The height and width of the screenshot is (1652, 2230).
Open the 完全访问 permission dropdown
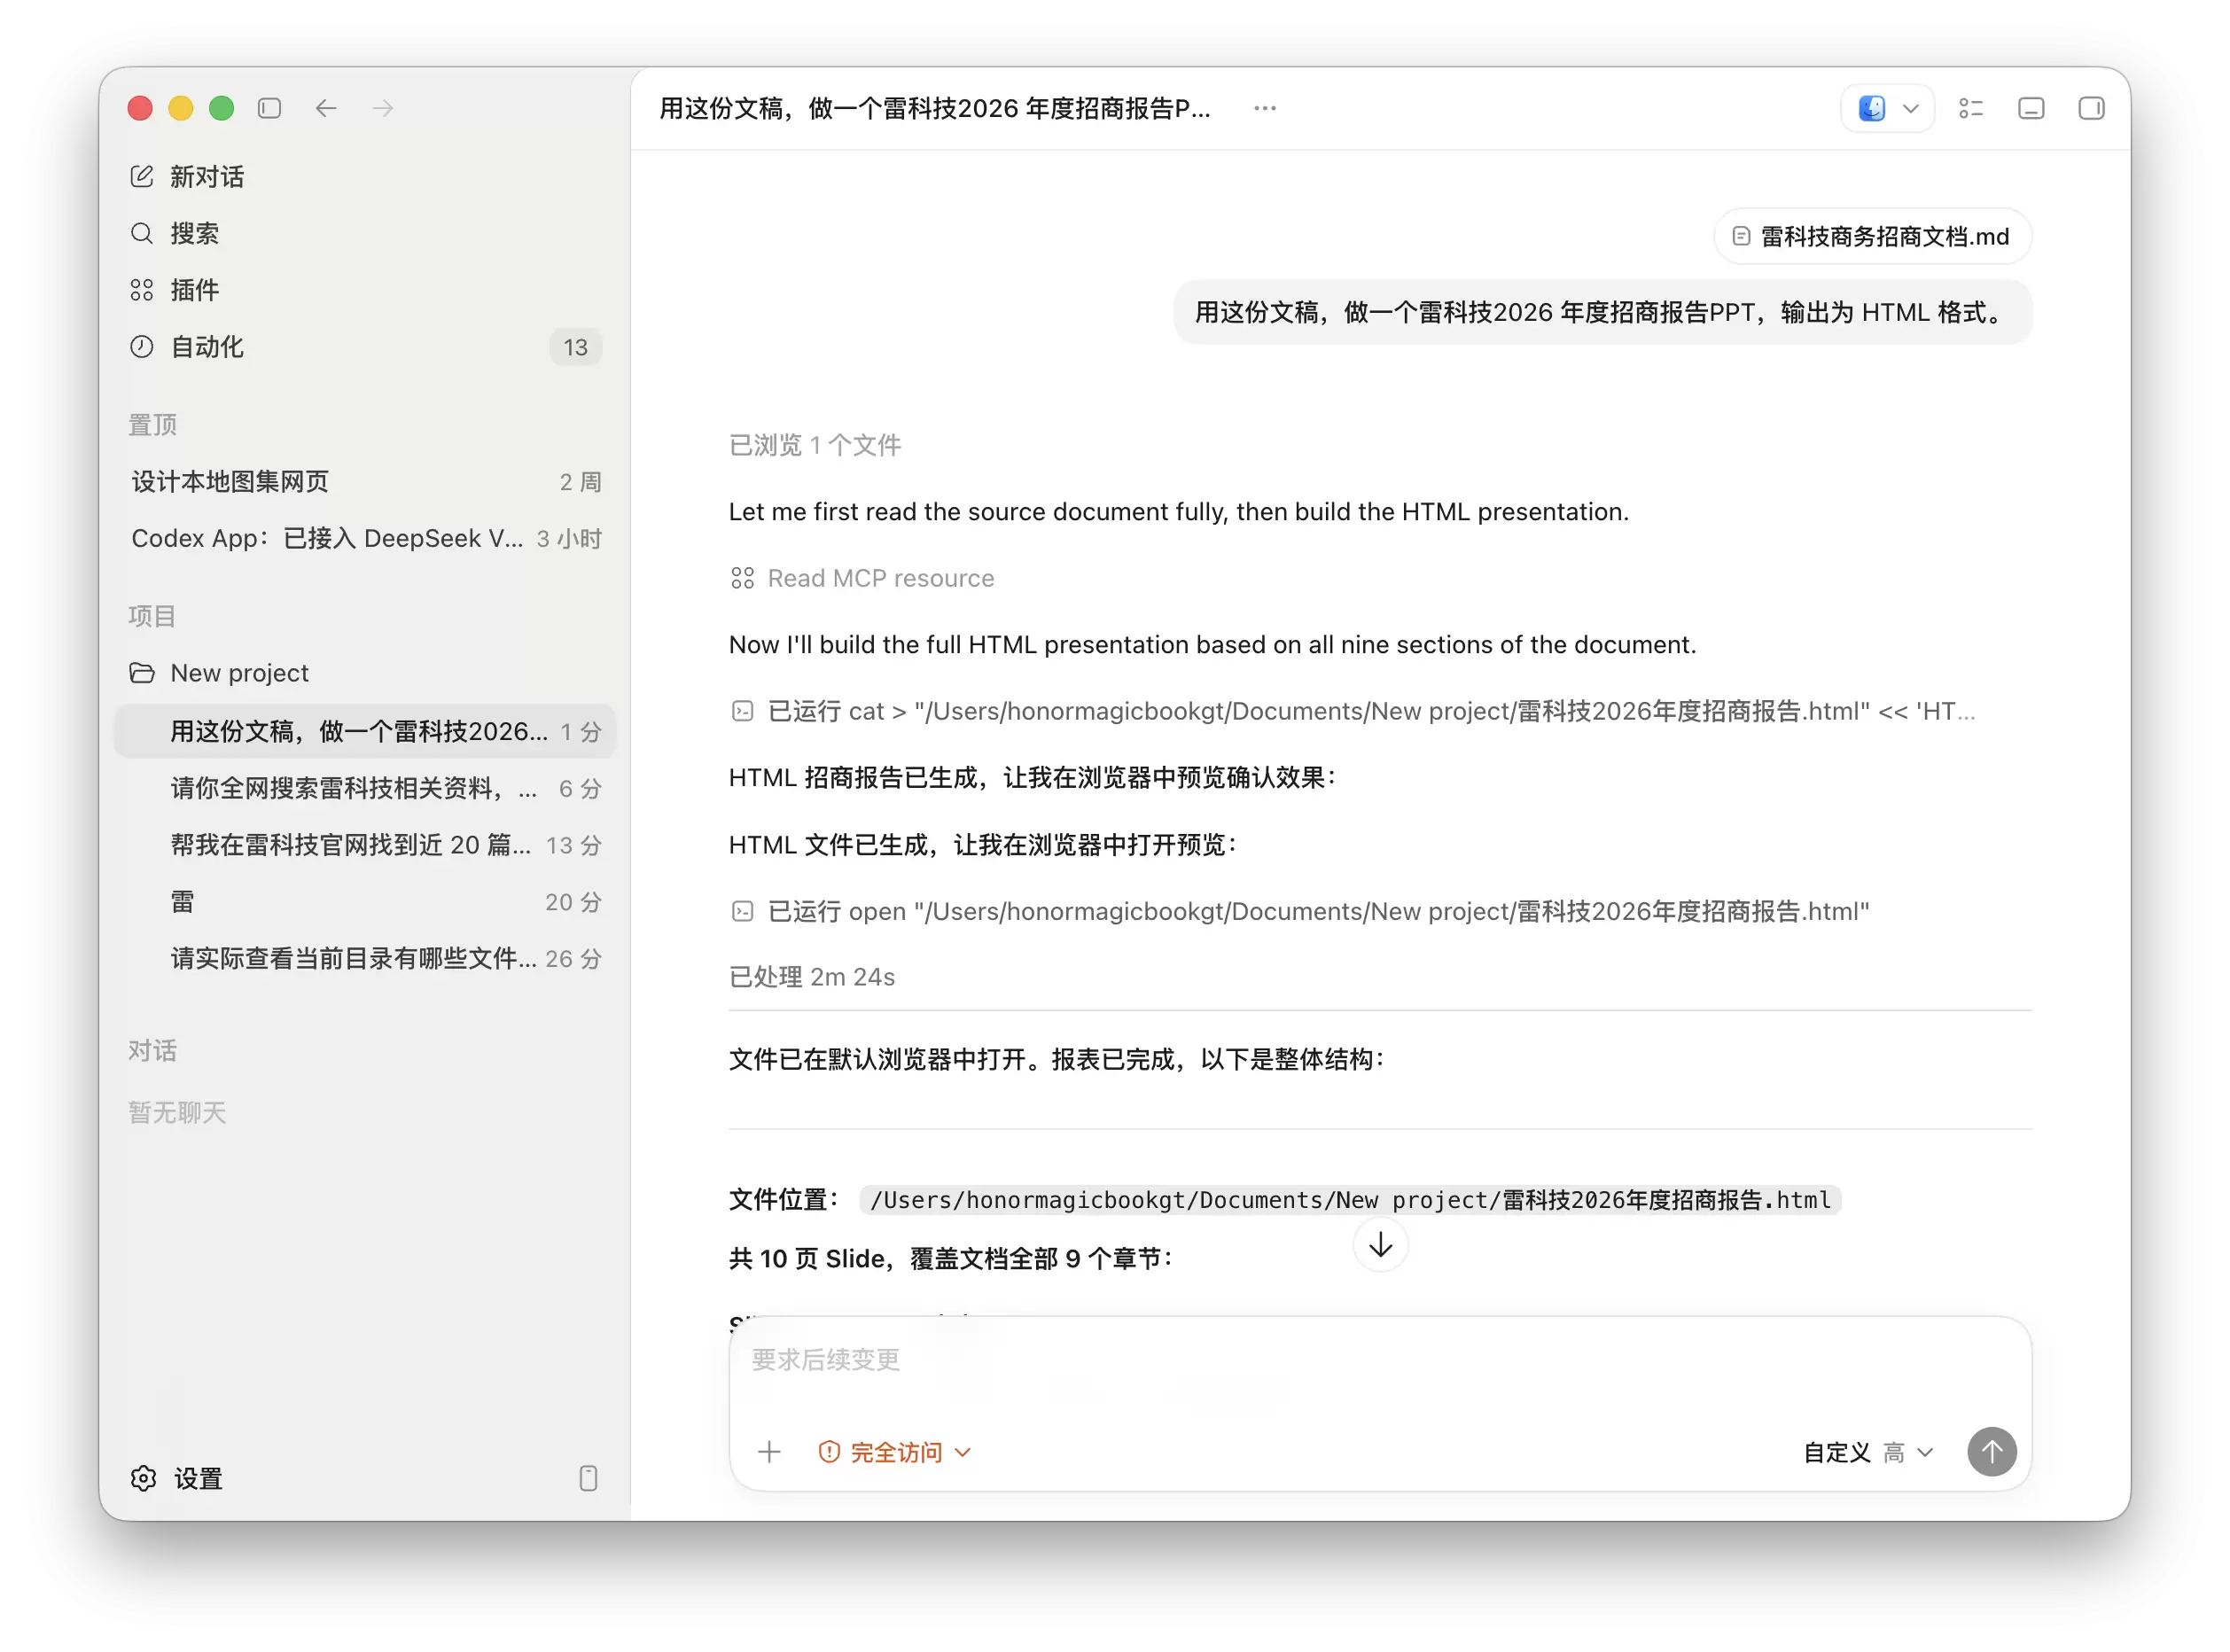coord(895,1453)
